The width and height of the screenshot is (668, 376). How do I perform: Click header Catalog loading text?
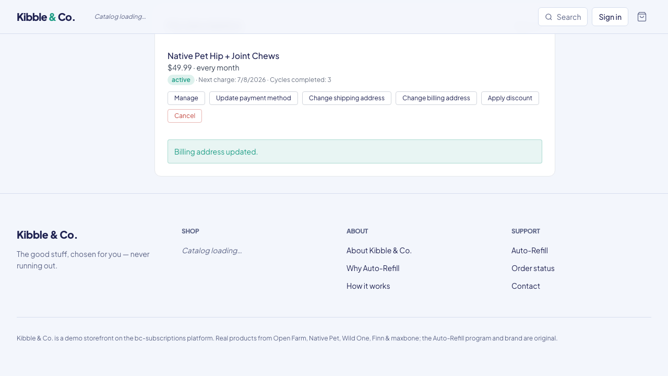coord(120,17)
